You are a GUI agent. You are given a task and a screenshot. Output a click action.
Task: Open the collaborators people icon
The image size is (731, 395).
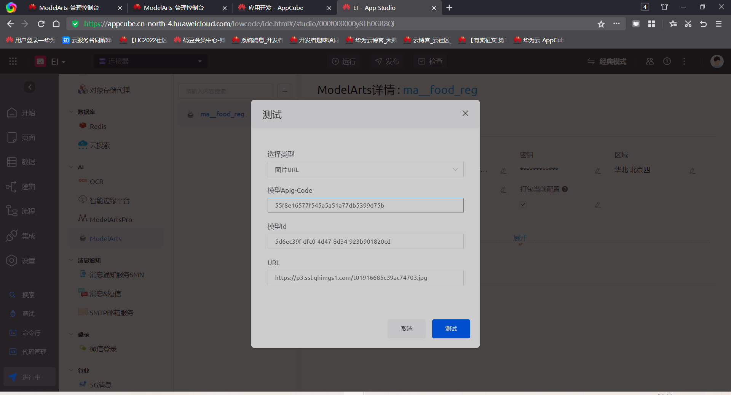click(650, 61)
